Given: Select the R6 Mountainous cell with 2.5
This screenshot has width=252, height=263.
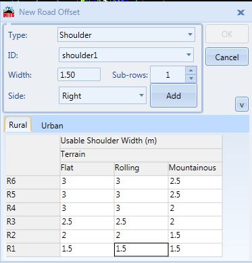Looking at the screenshot, I should [195, 183].
